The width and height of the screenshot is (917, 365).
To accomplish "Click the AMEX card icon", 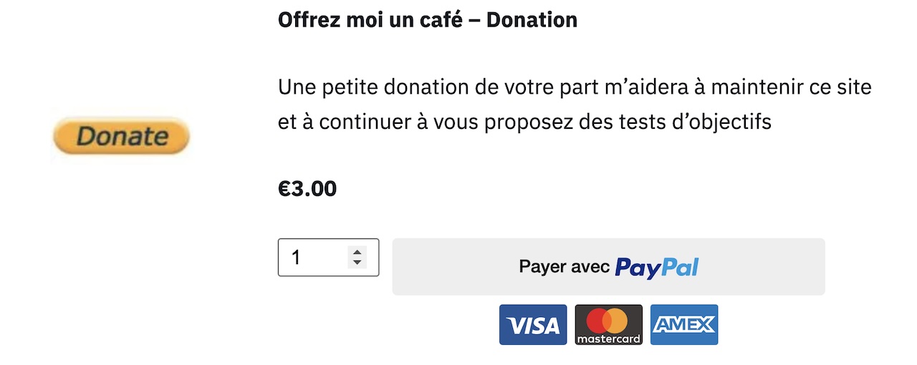I will click(x=684, y=325).
